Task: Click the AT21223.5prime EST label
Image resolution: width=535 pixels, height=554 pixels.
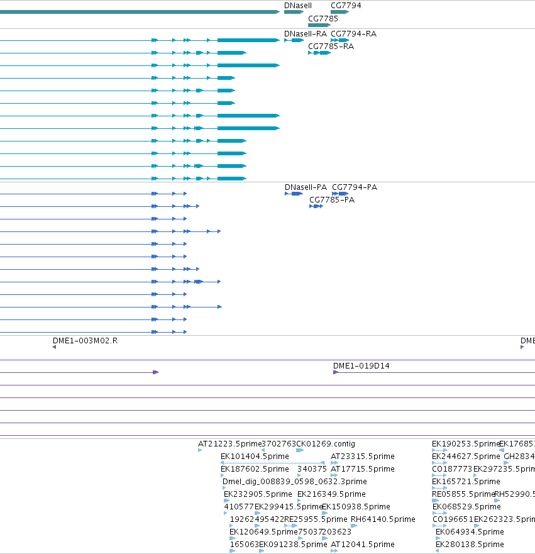Action: click(x=230, y=444)
